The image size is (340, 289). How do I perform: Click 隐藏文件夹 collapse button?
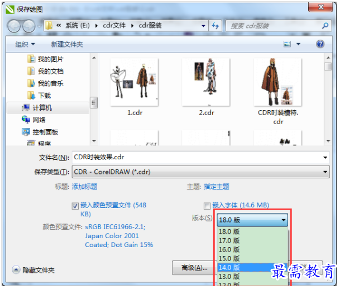(16, 269)
